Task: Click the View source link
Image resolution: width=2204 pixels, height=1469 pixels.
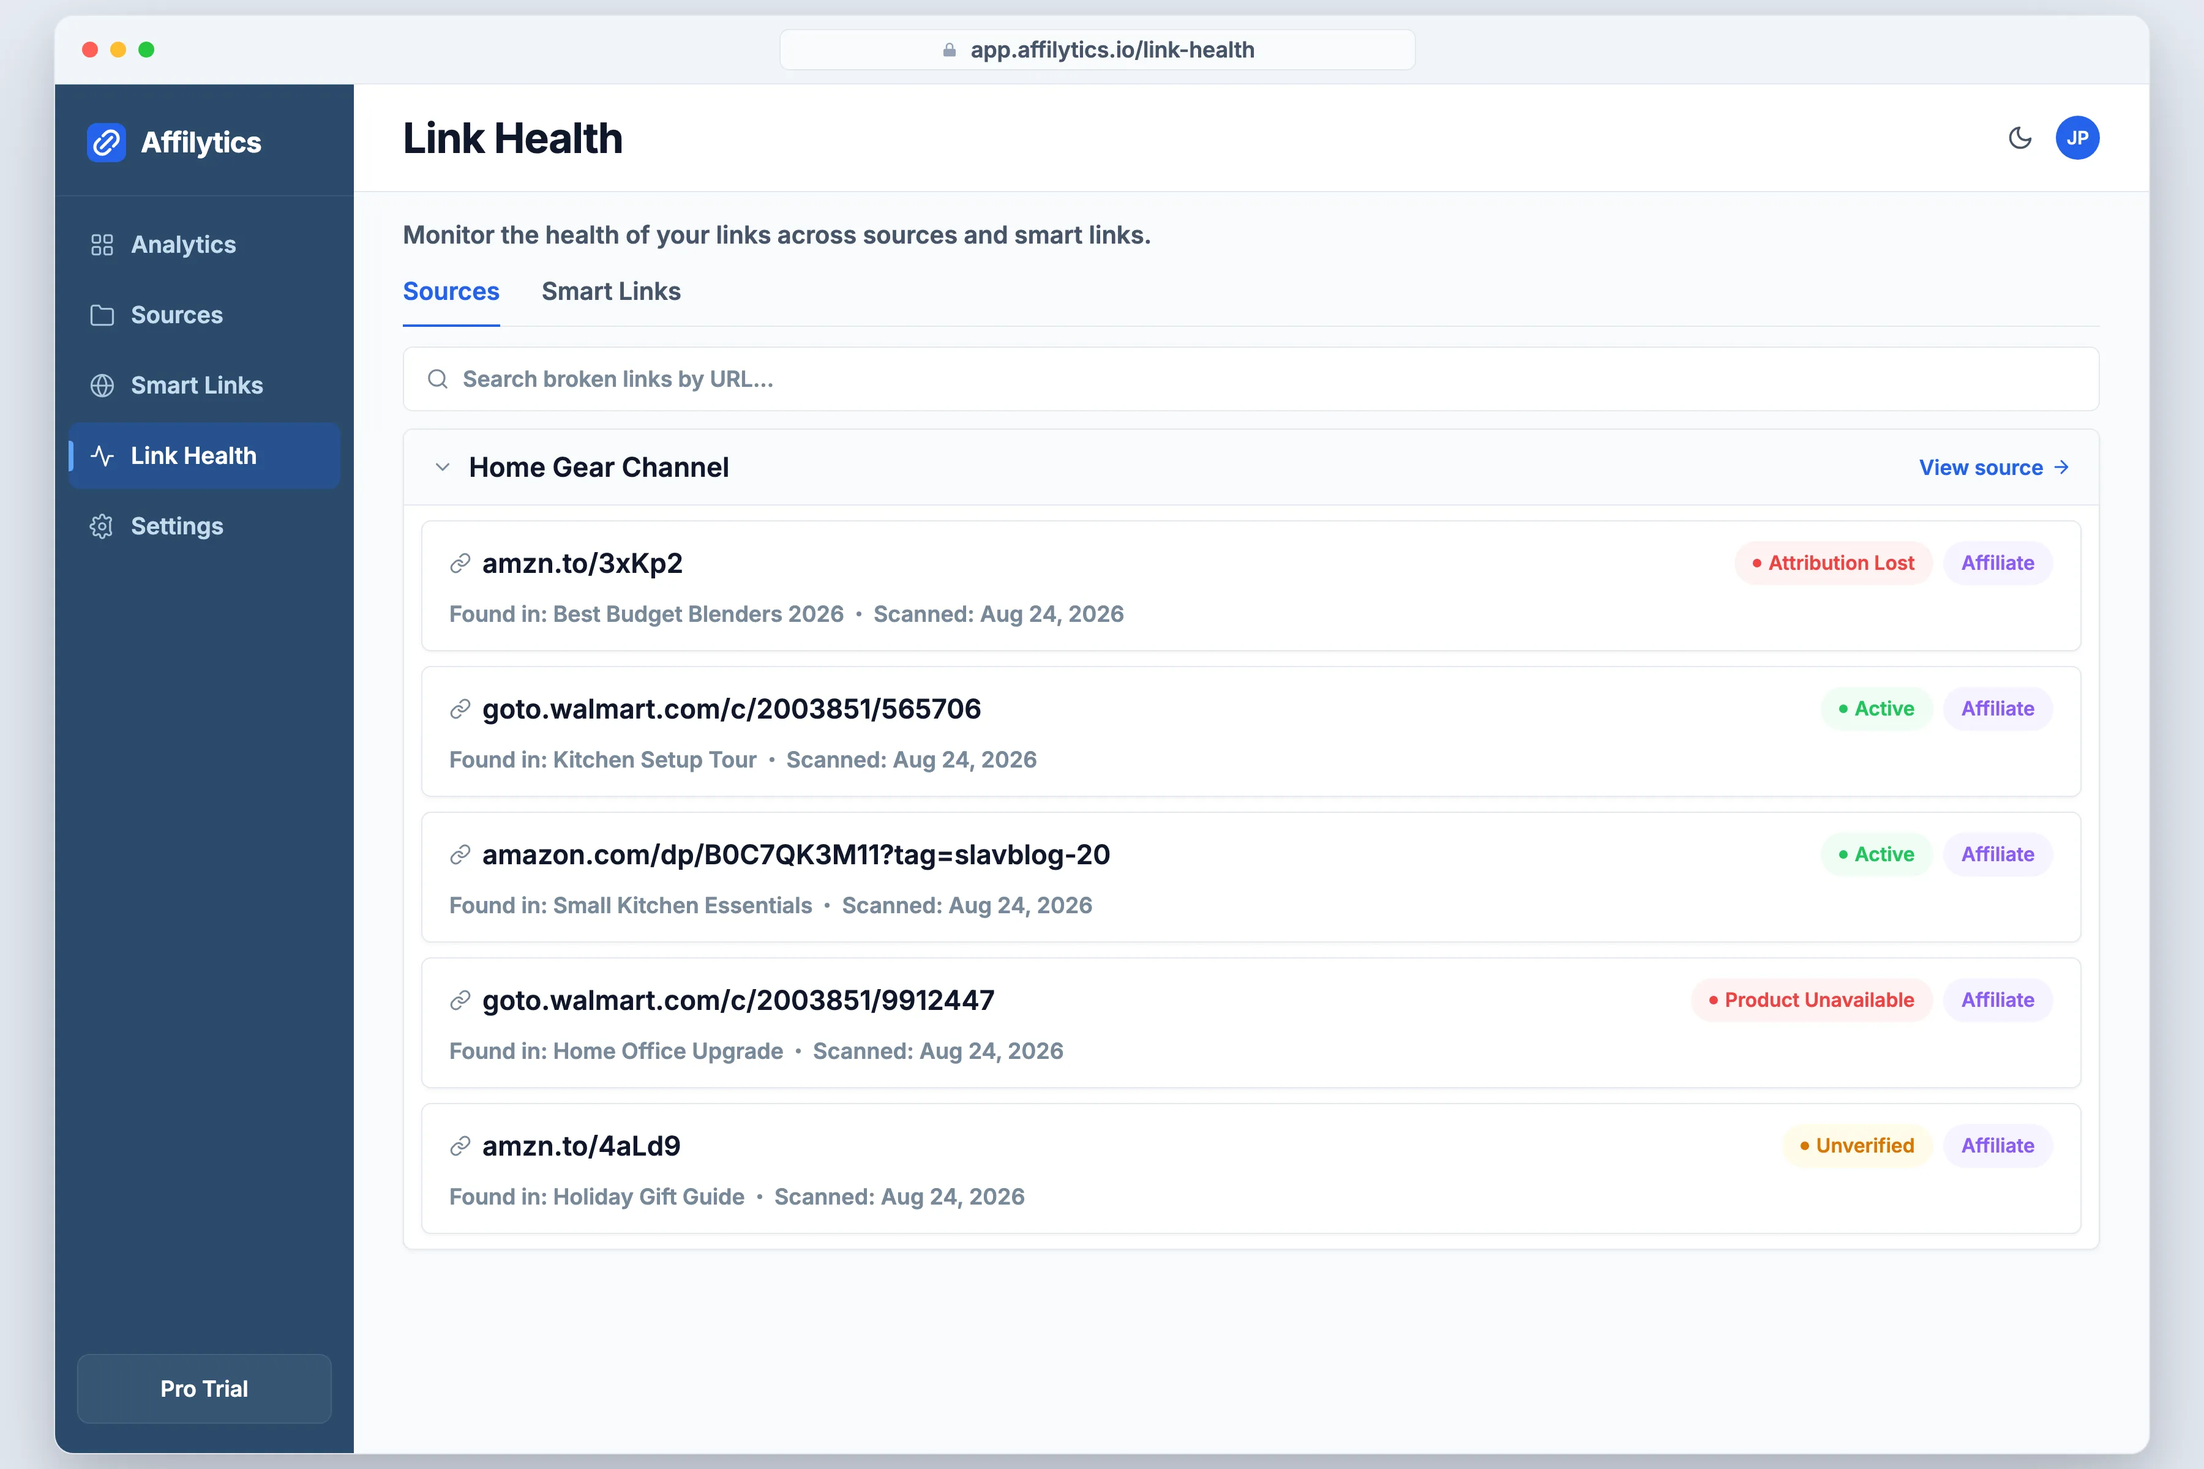Action: click(1993, 466)
